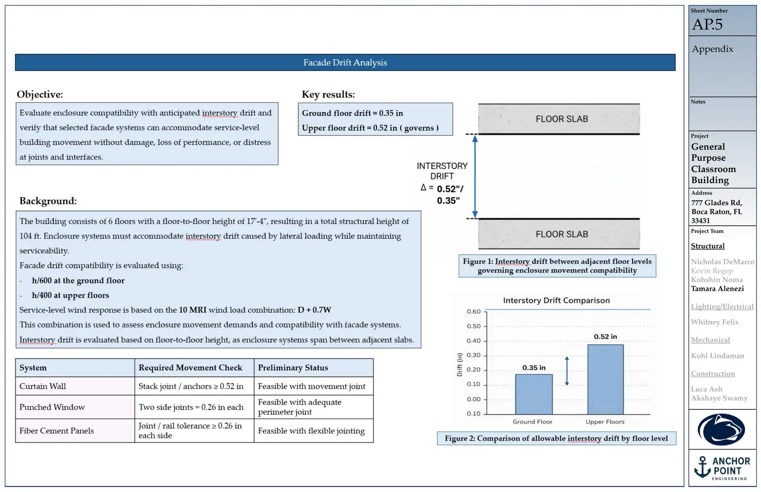761x492 pixels.
Task: Select the Figure 2 caption box
Action: (x=556, y=438)
